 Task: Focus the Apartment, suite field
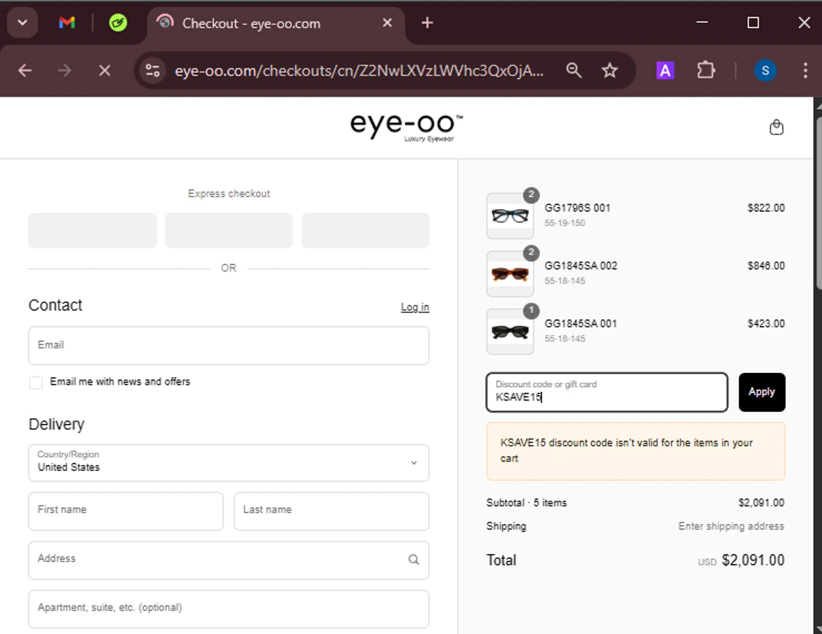pyautogui.click(x=229, y=609)
